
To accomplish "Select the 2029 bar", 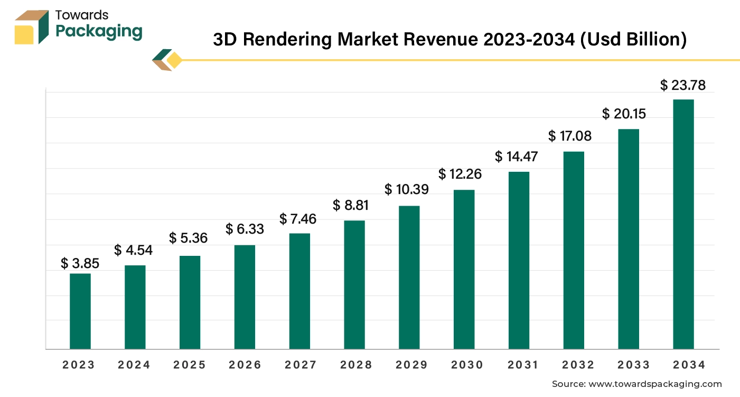I will point(409,277).
